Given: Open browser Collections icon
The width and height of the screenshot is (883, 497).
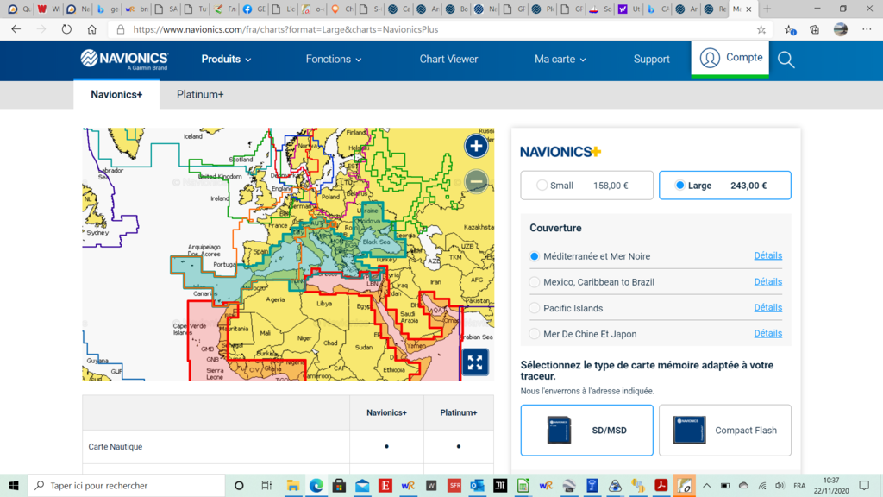Looking at the screenshot, I should [814, 29].
